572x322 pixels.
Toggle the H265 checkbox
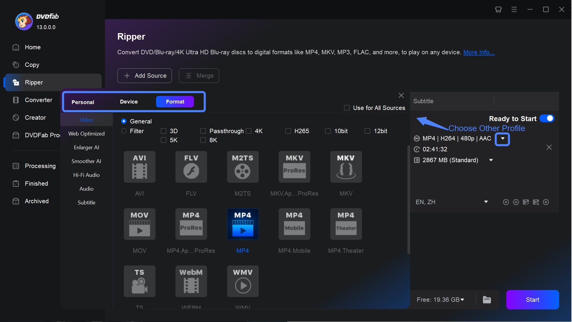(288, 130)
